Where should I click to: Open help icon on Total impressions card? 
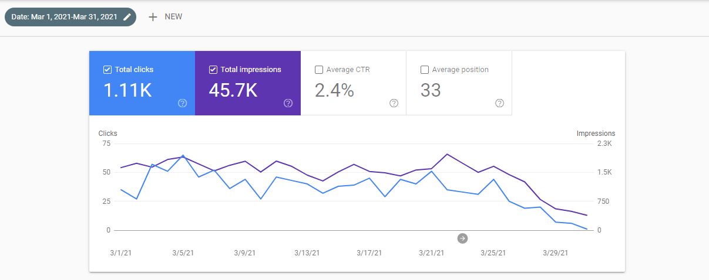click(288, 103)
